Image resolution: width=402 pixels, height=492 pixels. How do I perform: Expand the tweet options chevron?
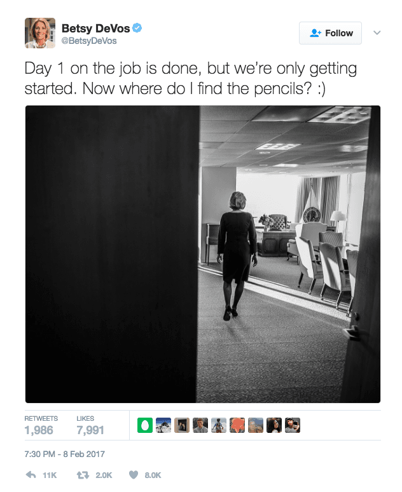tap(377, 32)
